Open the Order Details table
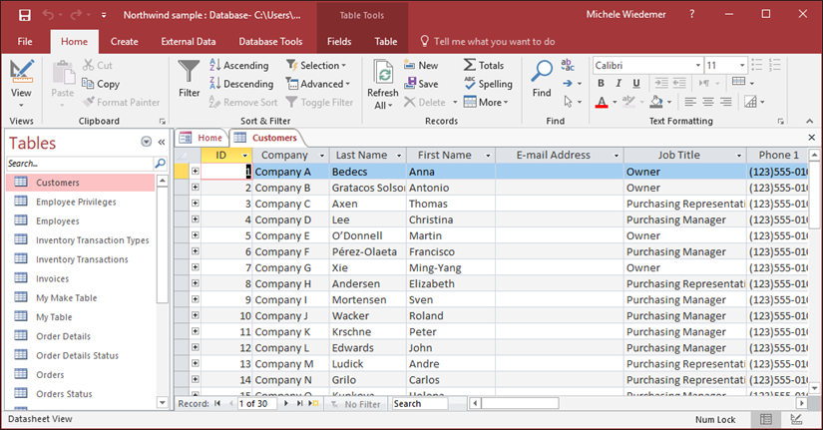Viewport: 823px width, 430px height. [x=63, y=336]
